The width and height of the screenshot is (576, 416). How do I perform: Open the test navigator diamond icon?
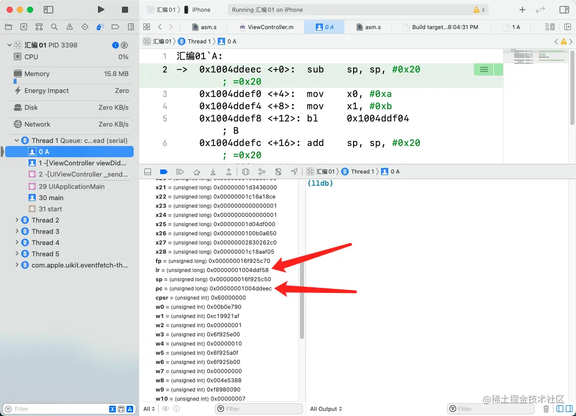coord(85,27)
